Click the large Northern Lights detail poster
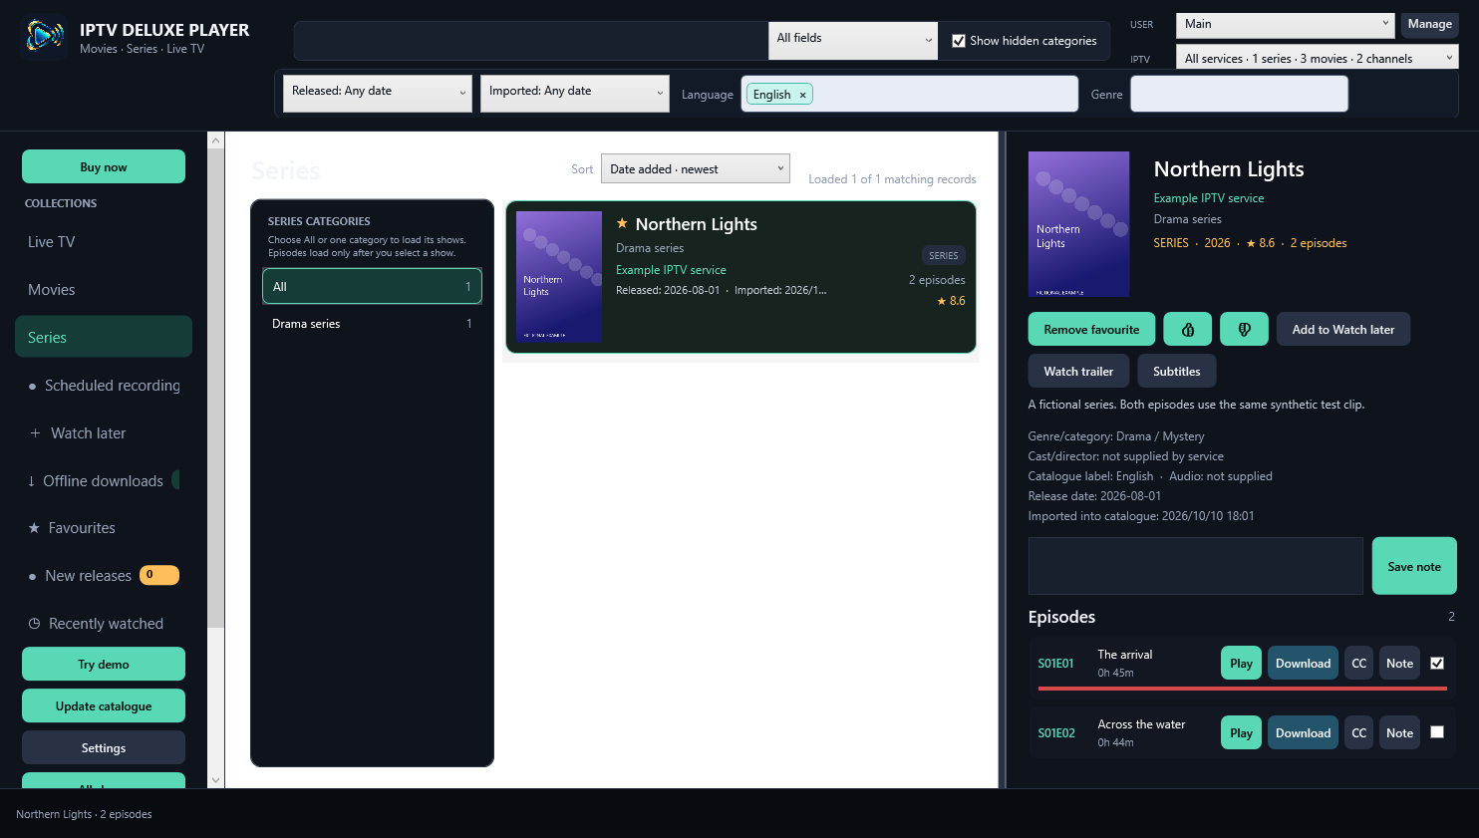 [1078, 224]
